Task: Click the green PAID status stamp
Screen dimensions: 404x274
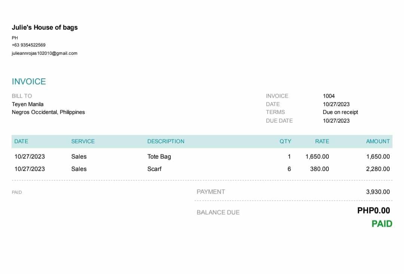Action: [x=382, y=224]
